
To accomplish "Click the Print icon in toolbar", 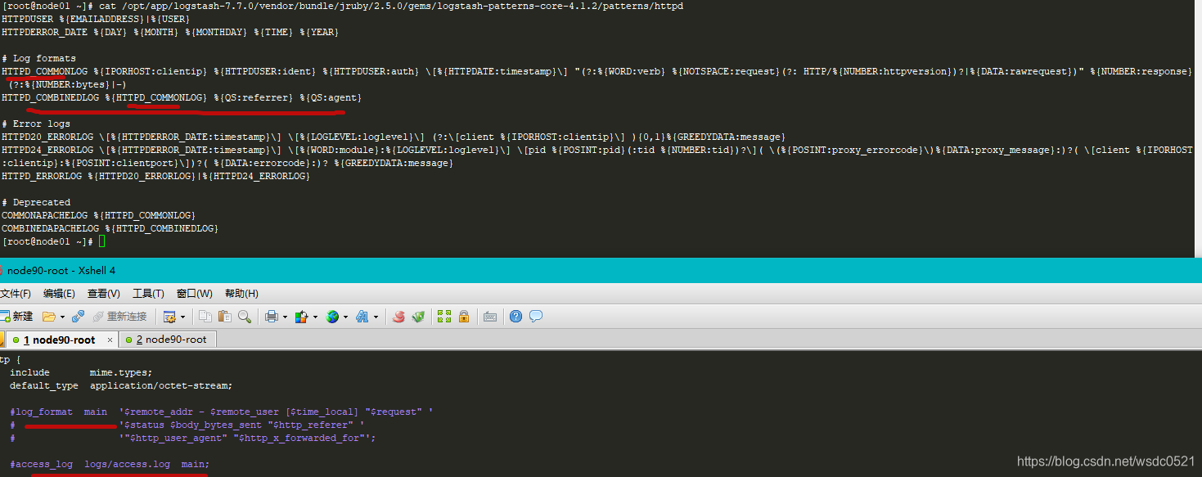I will 272,317.
